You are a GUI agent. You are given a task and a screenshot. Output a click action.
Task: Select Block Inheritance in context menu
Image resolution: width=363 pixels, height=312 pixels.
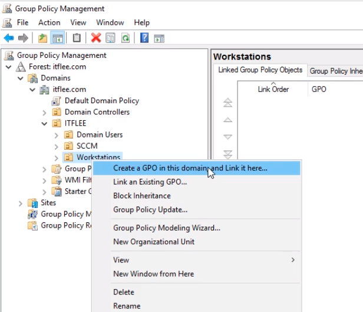197,196
